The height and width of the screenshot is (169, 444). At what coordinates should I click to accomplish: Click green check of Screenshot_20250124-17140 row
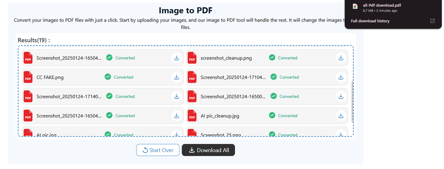click(x=109, y=96)
